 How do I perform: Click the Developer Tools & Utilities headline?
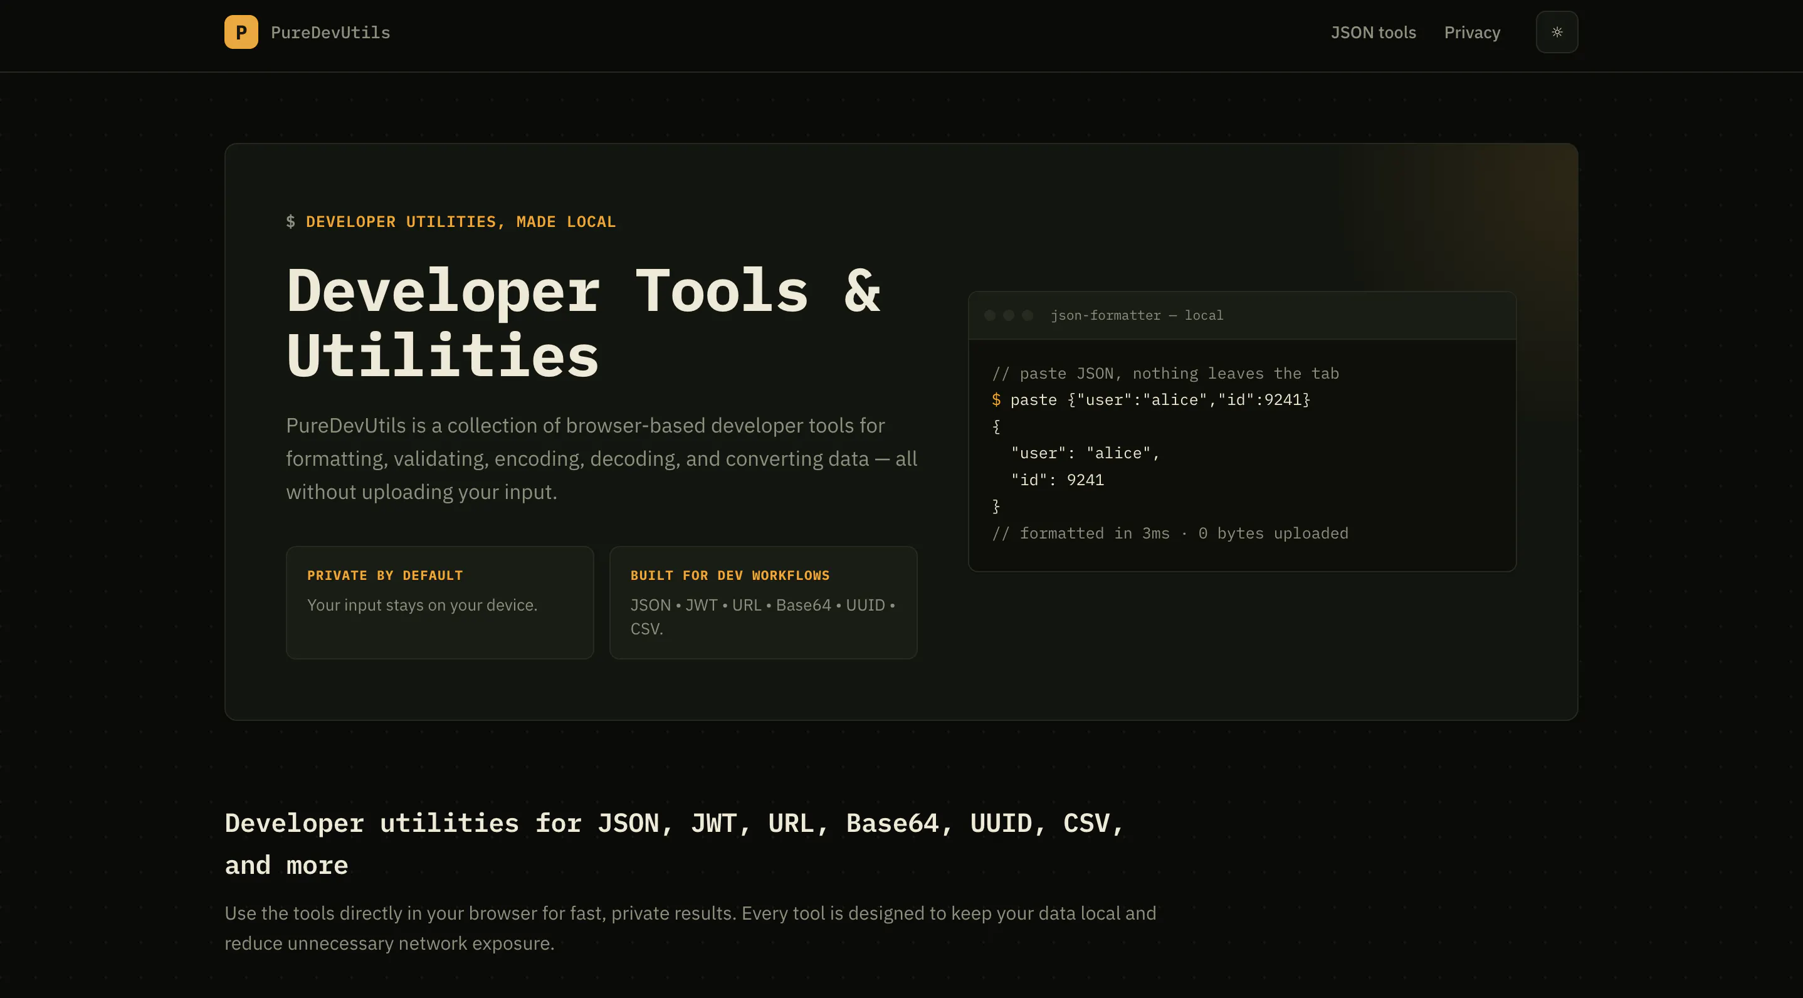pos(583,323)
